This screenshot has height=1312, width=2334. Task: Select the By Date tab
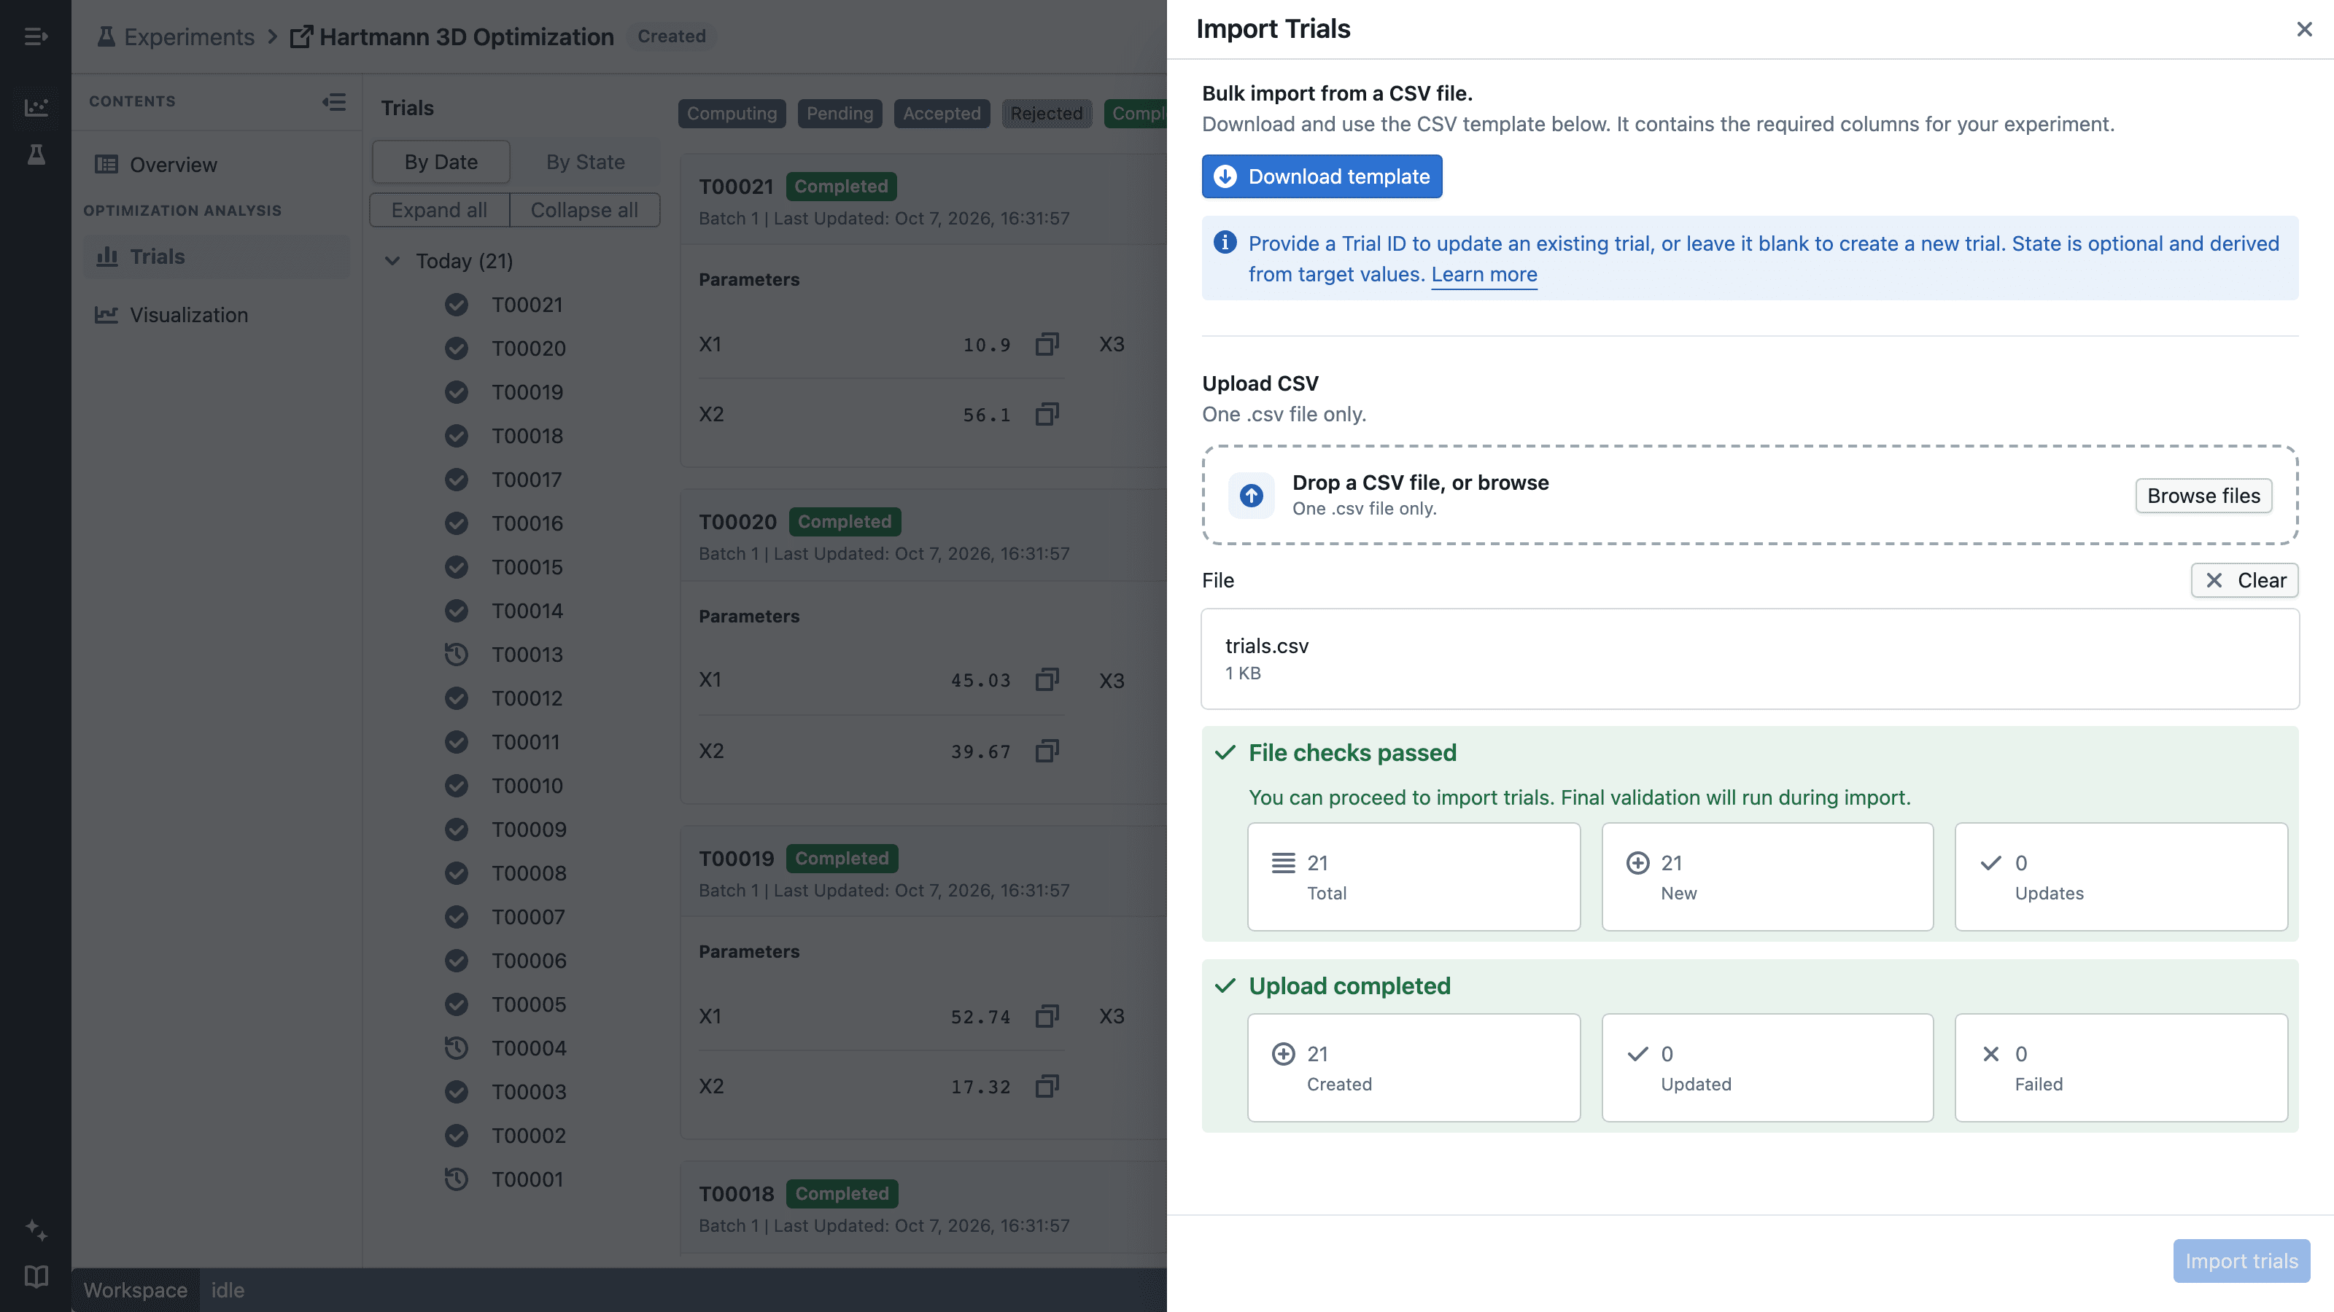pyautogui.click(x=441, y=162)
